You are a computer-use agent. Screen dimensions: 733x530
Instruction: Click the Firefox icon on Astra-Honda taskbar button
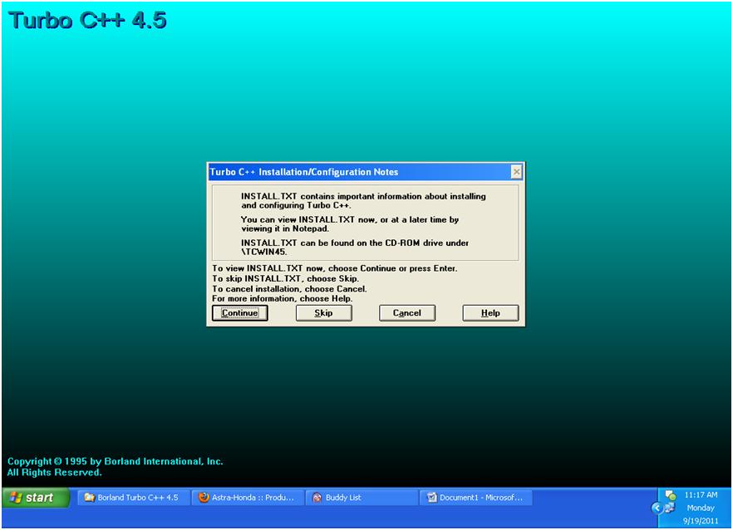(x=202, y=497)
